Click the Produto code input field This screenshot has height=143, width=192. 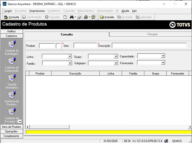pos(47,46)
